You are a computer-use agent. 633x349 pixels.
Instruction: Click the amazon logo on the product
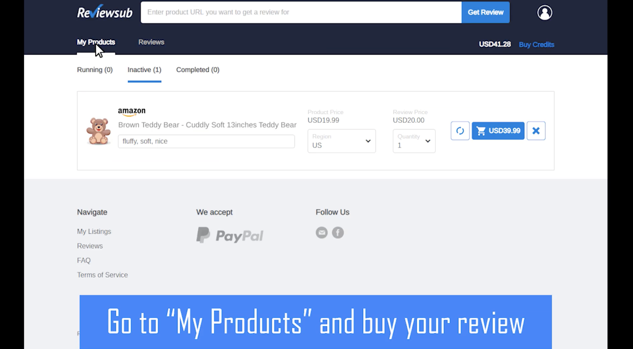(x=132, y=111)
